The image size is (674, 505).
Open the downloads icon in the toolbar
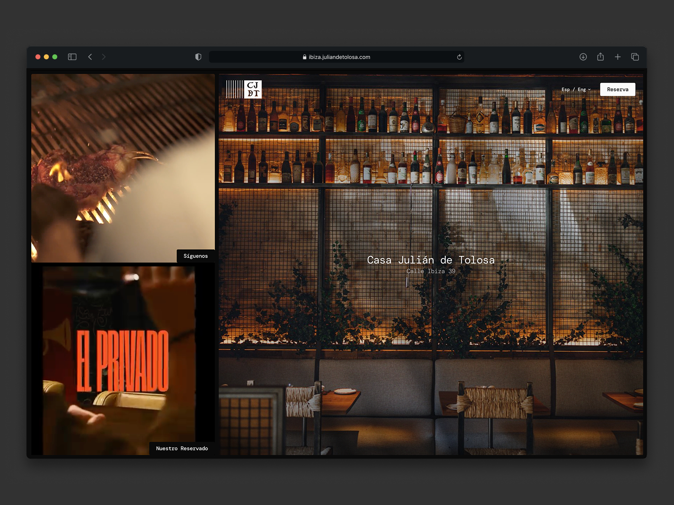point(583,57)
